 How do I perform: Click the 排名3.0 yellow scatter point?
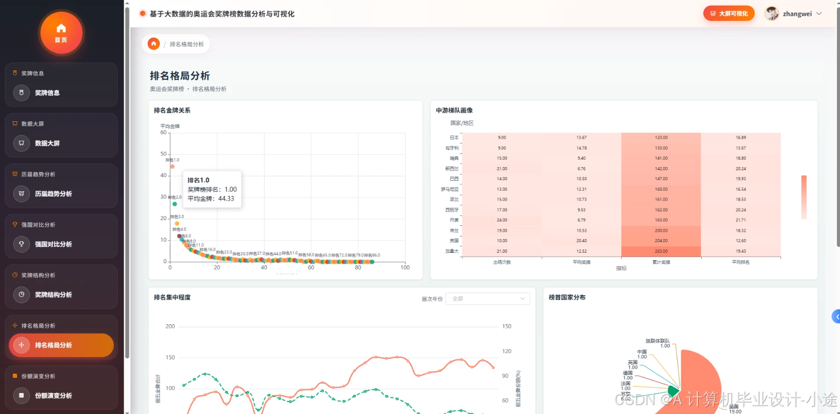(177, 223)
